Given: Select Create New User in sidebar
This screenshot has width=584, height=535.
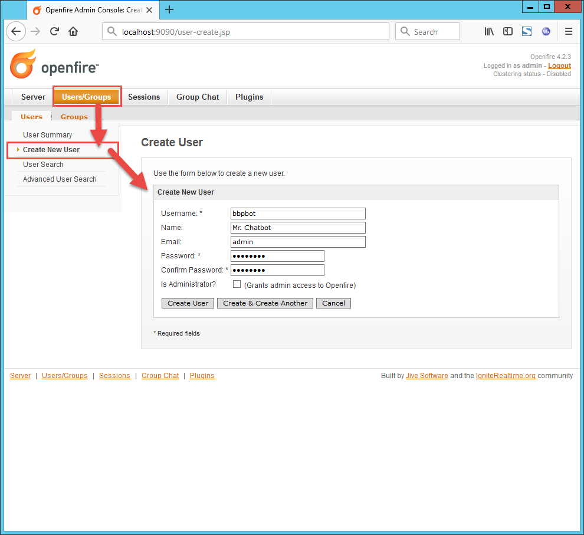Looking at the screenshot, I should (51, 150).
